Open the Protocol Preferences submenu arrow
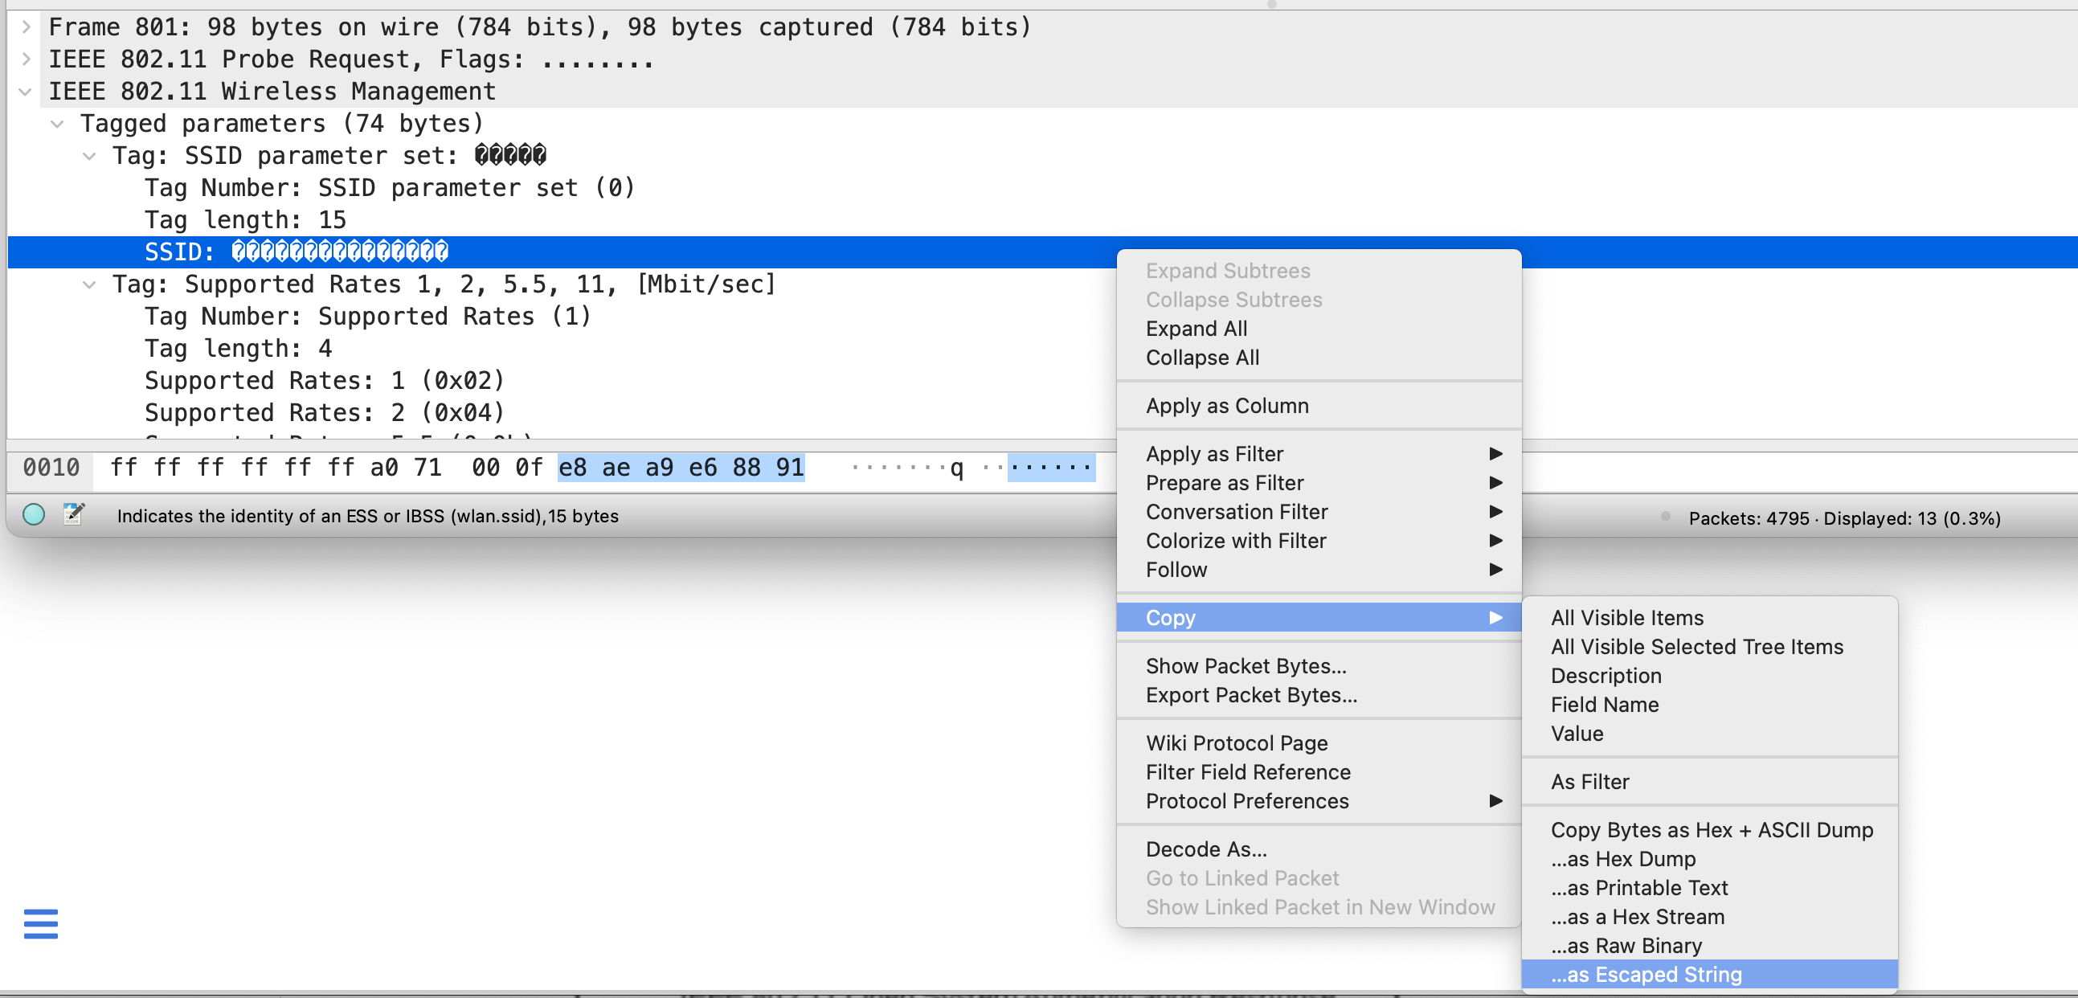2078x998 pixels. [x=1495, y=801]
